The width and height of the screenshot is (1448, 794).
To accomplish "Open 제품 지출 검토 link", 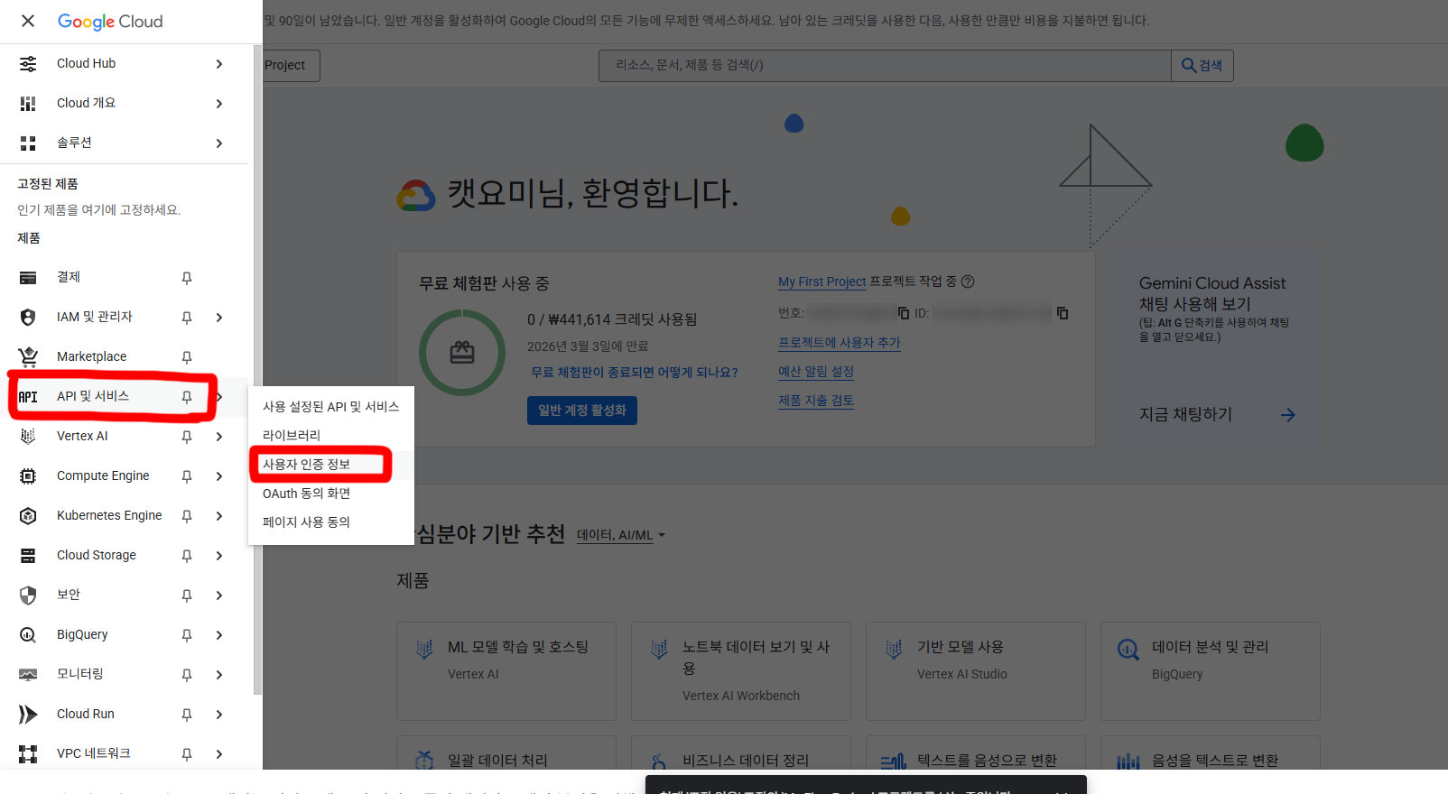I will [x=816, y=401].
